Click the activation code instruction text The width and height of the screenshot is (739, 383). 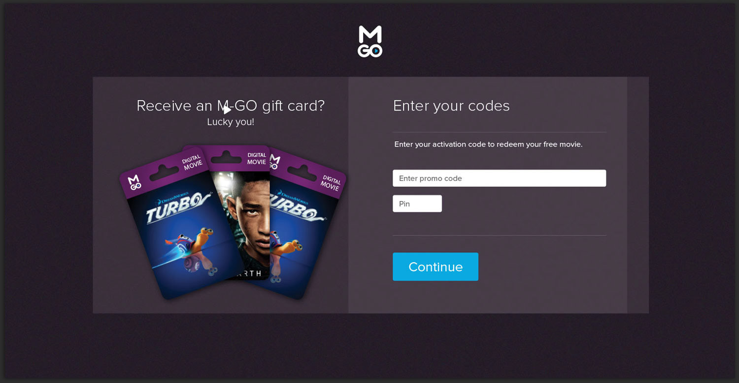pos(488,145)
